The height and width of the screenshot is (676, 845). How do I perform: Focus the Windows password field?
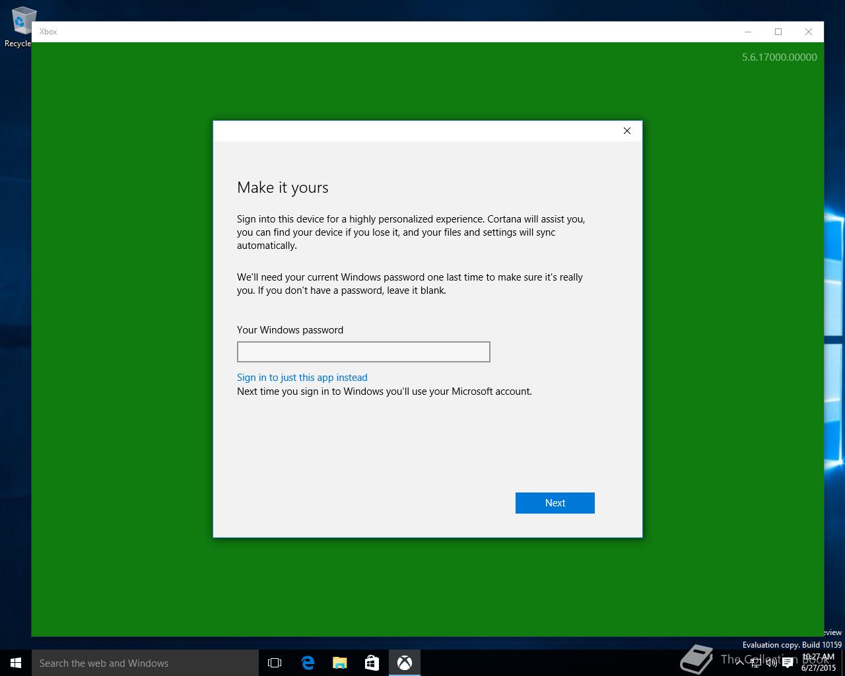click(x=363, y=352)
